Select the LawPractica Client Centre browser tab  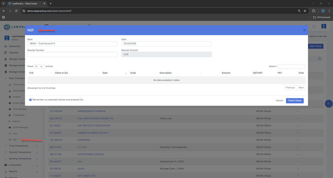pos(26,4)
